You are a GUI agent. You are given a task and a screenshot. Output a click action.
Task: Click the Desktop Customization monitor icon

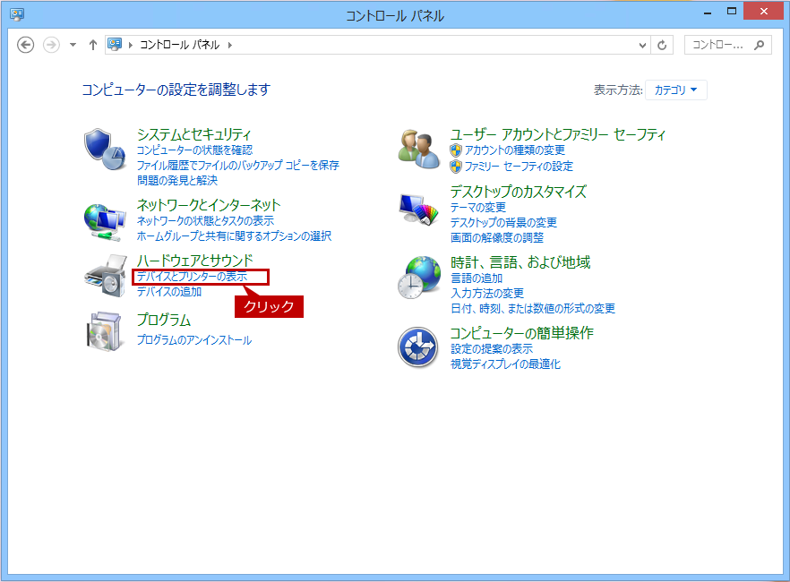[418, 210]
